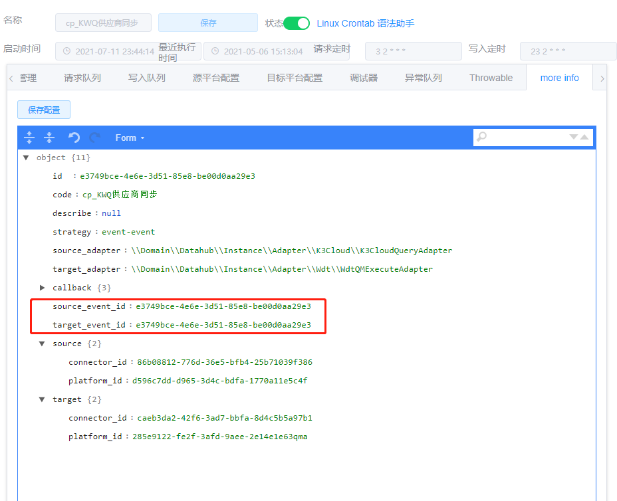Viewport: 617px width, 501px height.
Task: Click the describe key name
Action: coord(72,213)
